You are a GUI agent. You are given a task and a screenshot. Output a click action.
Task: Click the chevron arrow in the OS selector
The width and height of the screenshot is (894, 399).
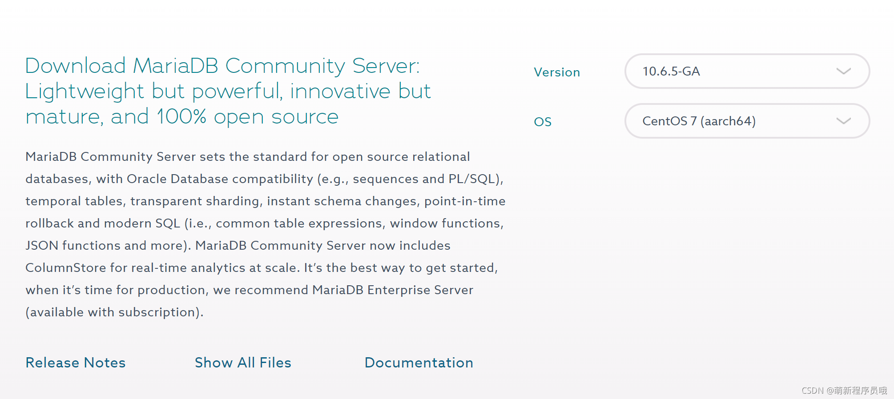[x=843, y=121]
